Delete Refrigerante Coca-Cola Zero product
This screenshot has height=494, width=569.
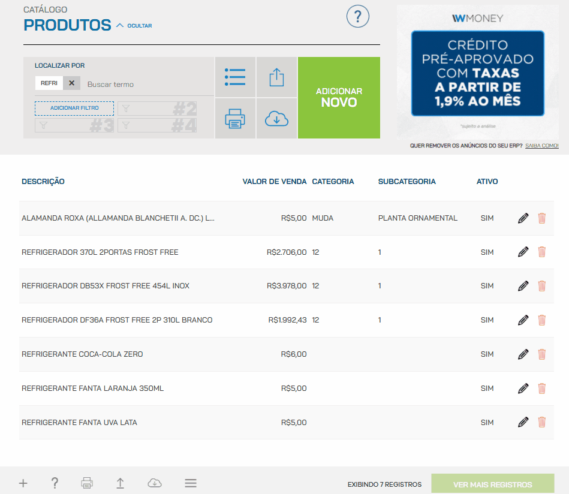click(x=542, y=354)
